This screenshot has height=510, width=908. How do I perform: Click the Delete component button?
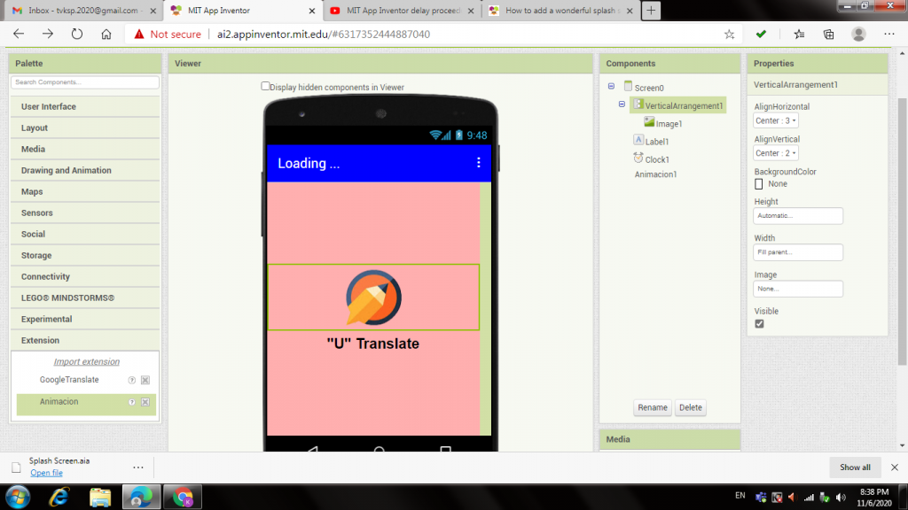690,407
